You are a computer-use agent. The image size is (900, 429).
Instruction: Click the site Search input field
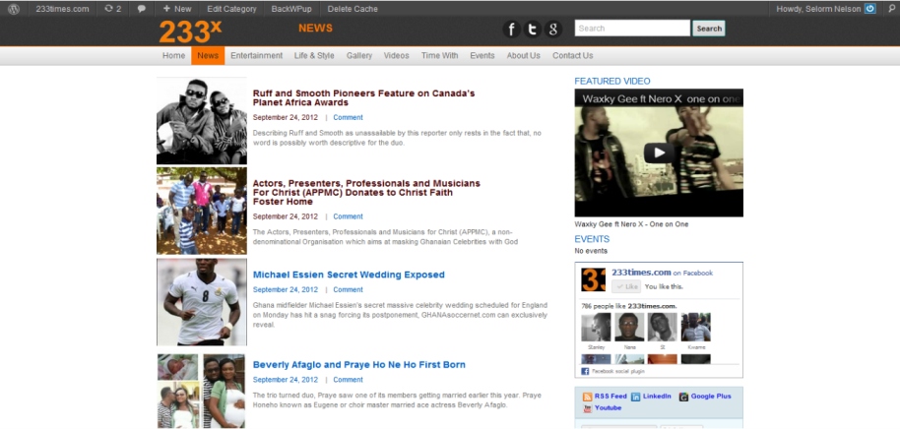(632, 29)
